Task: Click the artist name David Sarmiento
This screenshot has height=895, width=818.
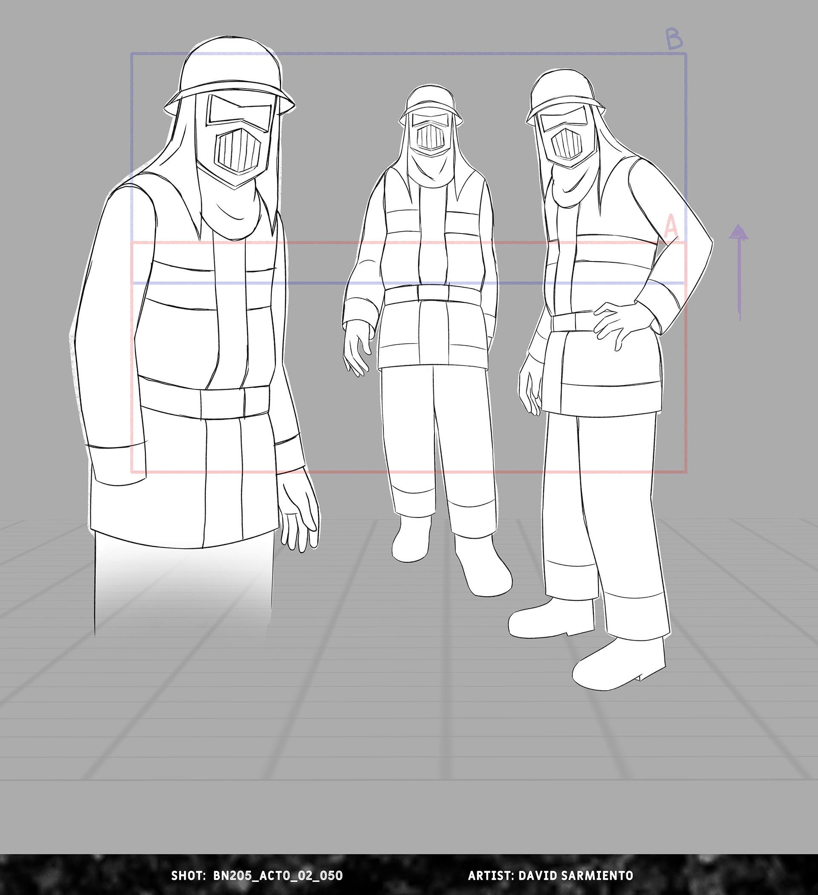Action: point(576,875)
